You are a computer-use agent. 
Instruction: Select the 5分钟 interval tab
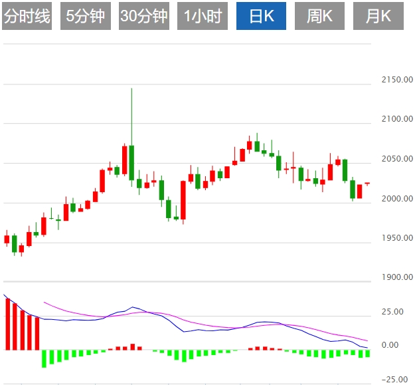click(86, 16)
